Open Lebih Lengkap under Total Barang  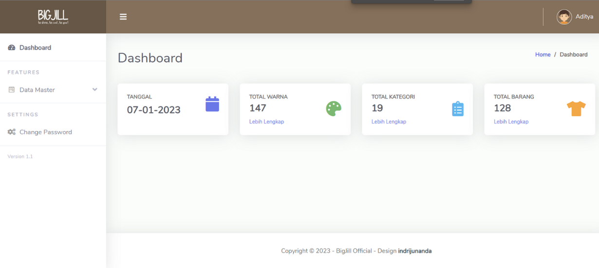tap(511, 122)
